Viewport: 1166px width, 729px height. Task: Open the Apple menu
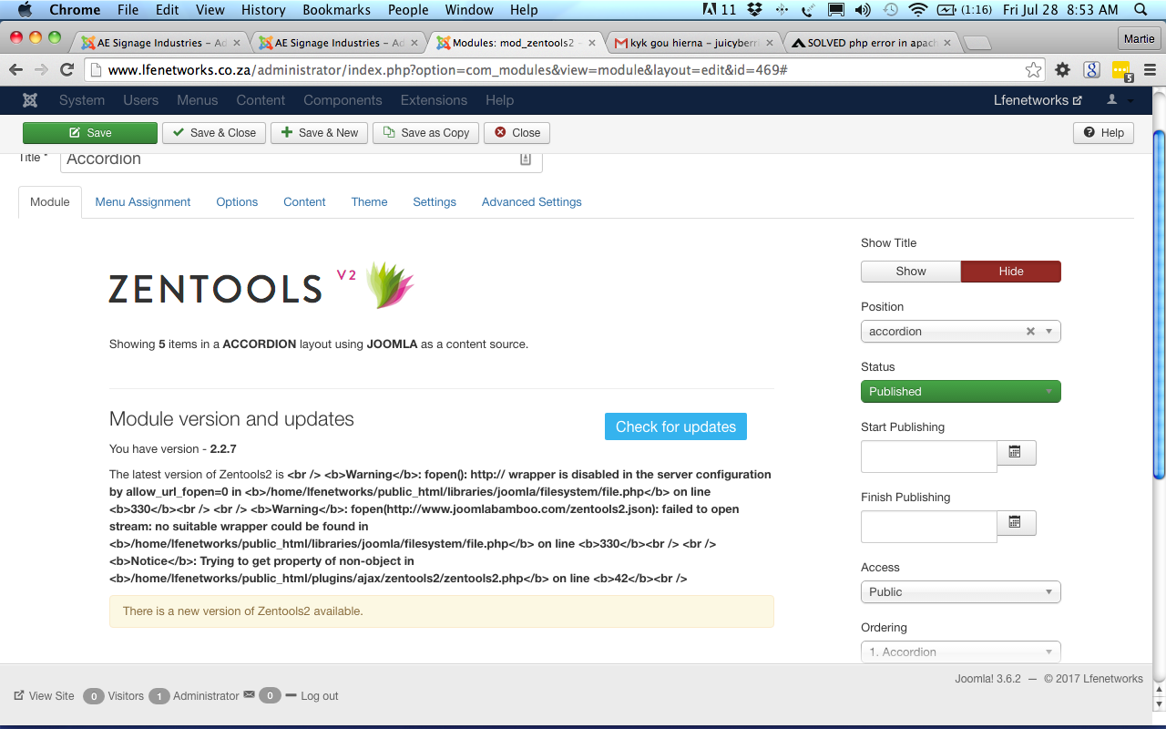pyautogui.click(x=25, y=10)
